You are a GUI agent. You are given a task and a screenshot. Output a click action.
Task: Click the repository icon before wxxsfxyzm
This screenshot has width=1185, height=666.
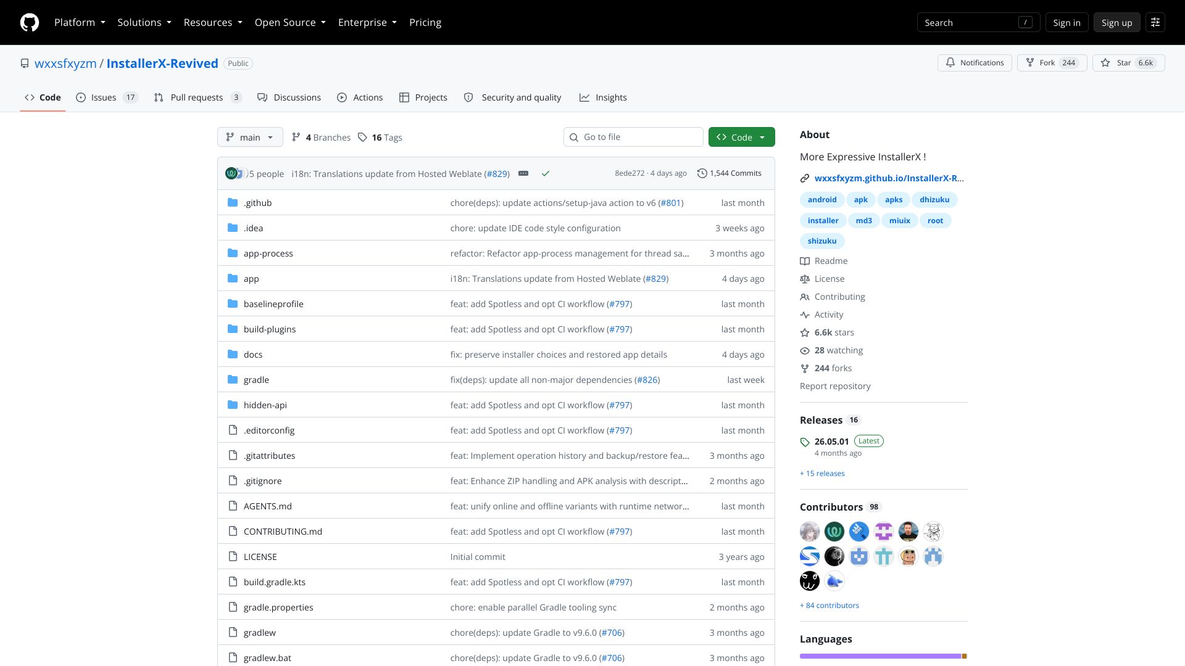[25, 64]
